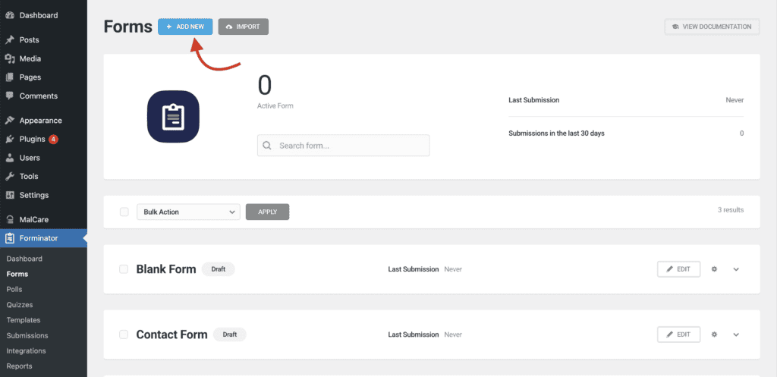
Task: Open View Documentation button
Action: (x=712, y=27)
